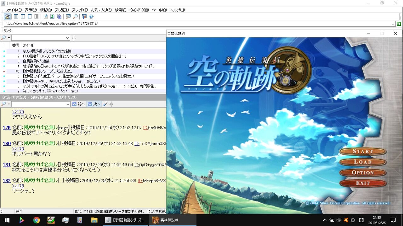403x226 pixels.
Task: Click the magnifier search icon in main toolbar
Action: click(75, 16)
